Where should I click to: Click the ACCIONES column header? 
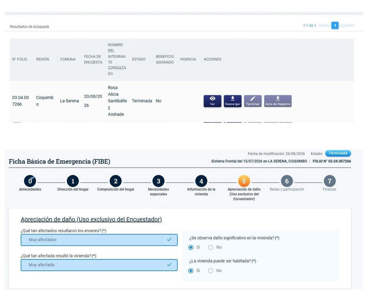(212, 59)
